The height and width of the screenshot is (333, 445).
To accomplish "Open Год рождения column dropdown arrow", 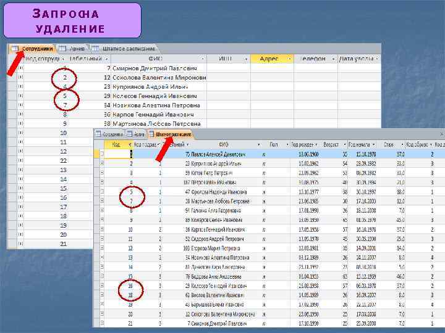I will point(316,145).
